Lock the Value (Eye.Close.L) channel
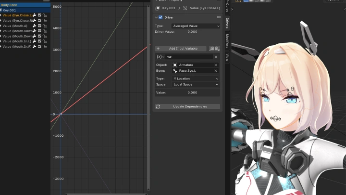 (45, 15)
